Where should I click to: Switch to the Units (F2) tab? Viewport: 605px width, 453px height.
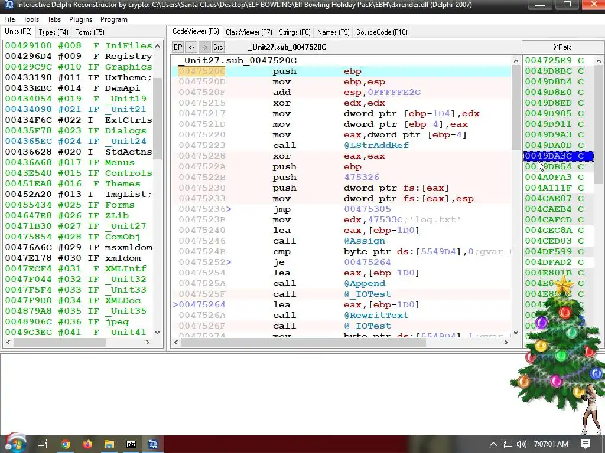click(18, 32)
